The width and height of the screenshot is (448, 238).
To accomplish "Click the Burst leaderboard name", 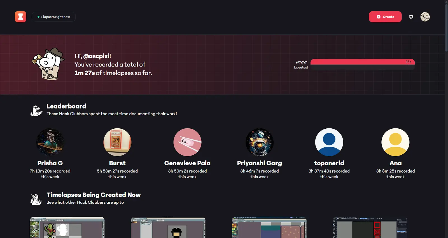I will pos(117,163).
